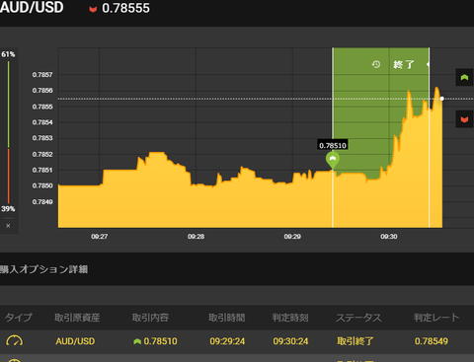Screen dimensions: 474x362
Task: Click the 購入オプション詳細 heading
Action: pos(43,269)
